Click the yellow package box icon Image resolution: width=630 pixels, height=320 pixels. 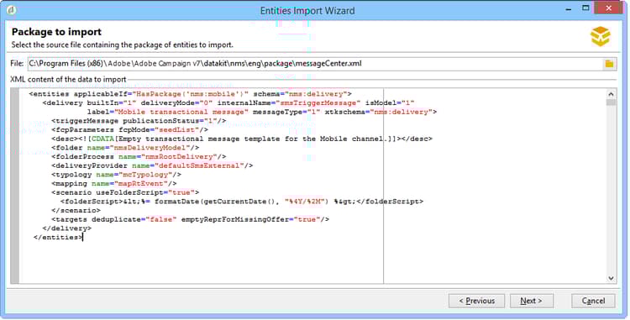pyautogui.click(x=601, y=37)
